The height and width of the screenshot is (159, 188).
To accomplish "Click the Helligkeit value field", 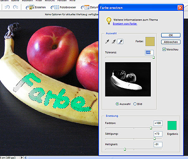I will click(158, 144).
